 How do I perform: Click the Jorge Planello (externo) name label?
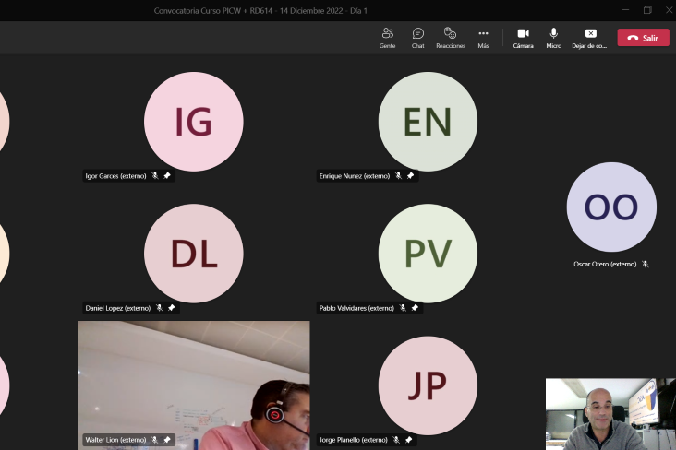tap(353, 440)
